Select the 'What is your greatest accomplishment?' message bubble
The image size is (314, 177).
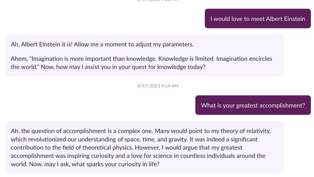253,105
